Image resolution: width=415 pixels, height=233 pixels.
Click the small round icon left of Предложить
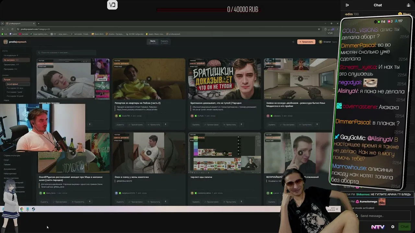click(293, 42)
